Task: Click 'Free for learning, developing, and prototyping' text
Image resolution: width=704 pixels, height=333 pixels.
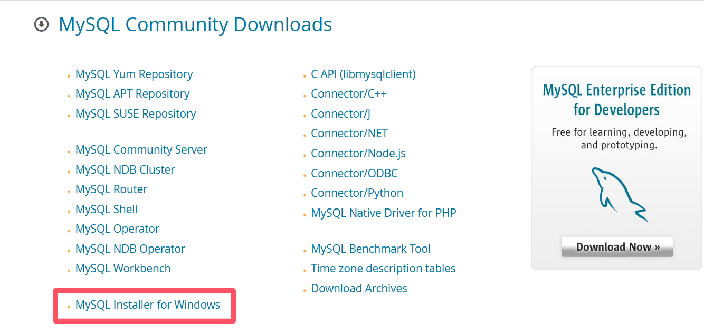Action: (x=619, y=138)
